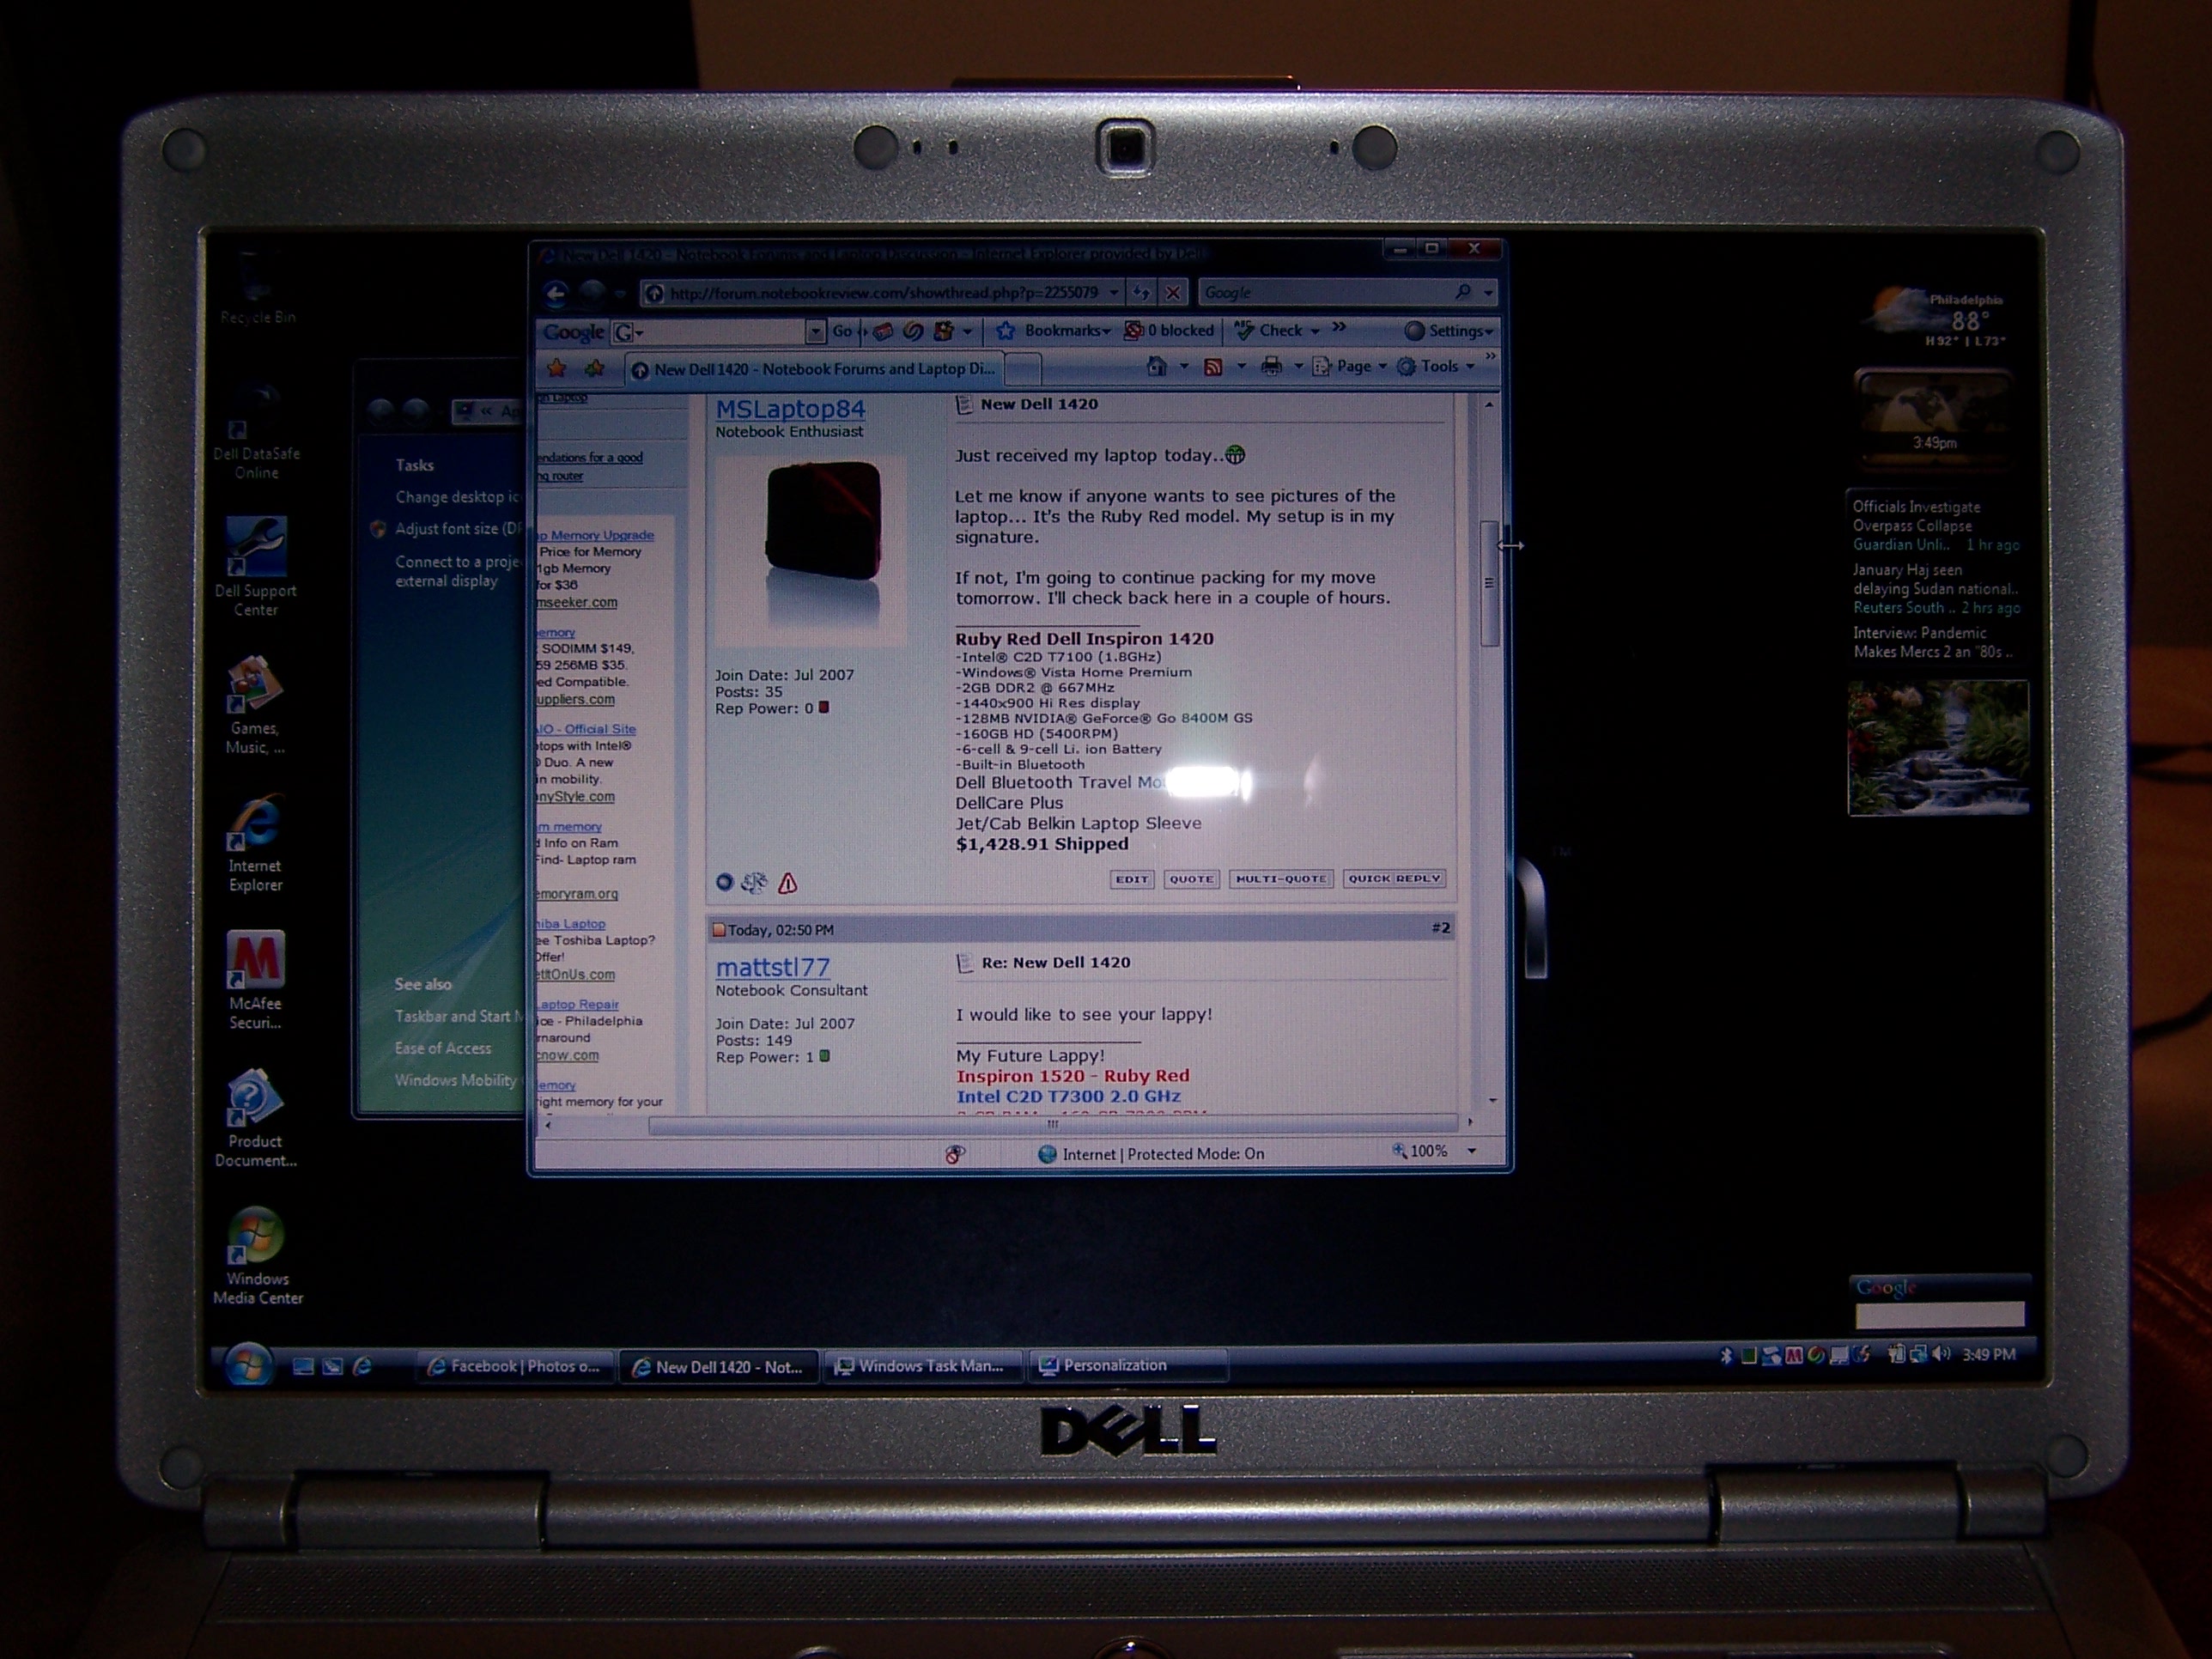Open a blank new tab button
2212x1659 pixels.
tap(1022, 370)
